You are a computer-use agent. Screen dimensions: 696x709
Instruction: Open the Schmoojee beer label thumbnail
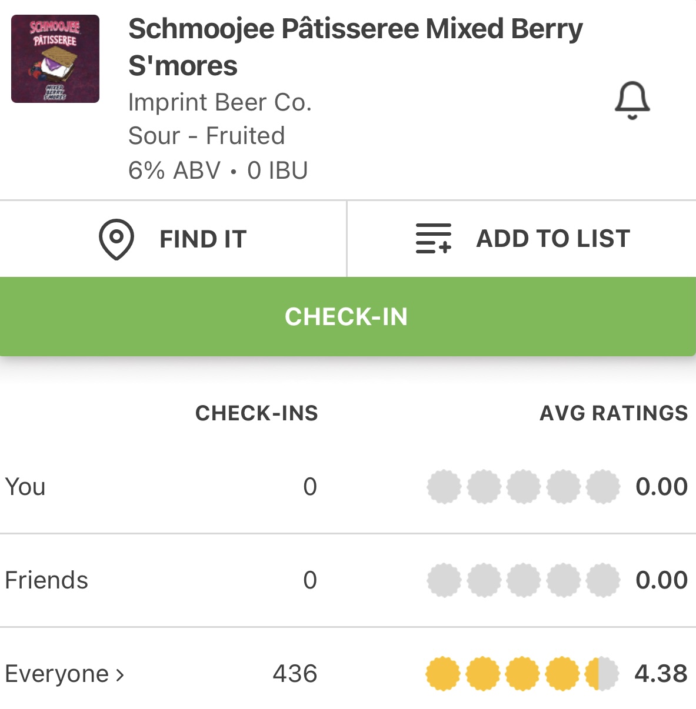(55, 59)
